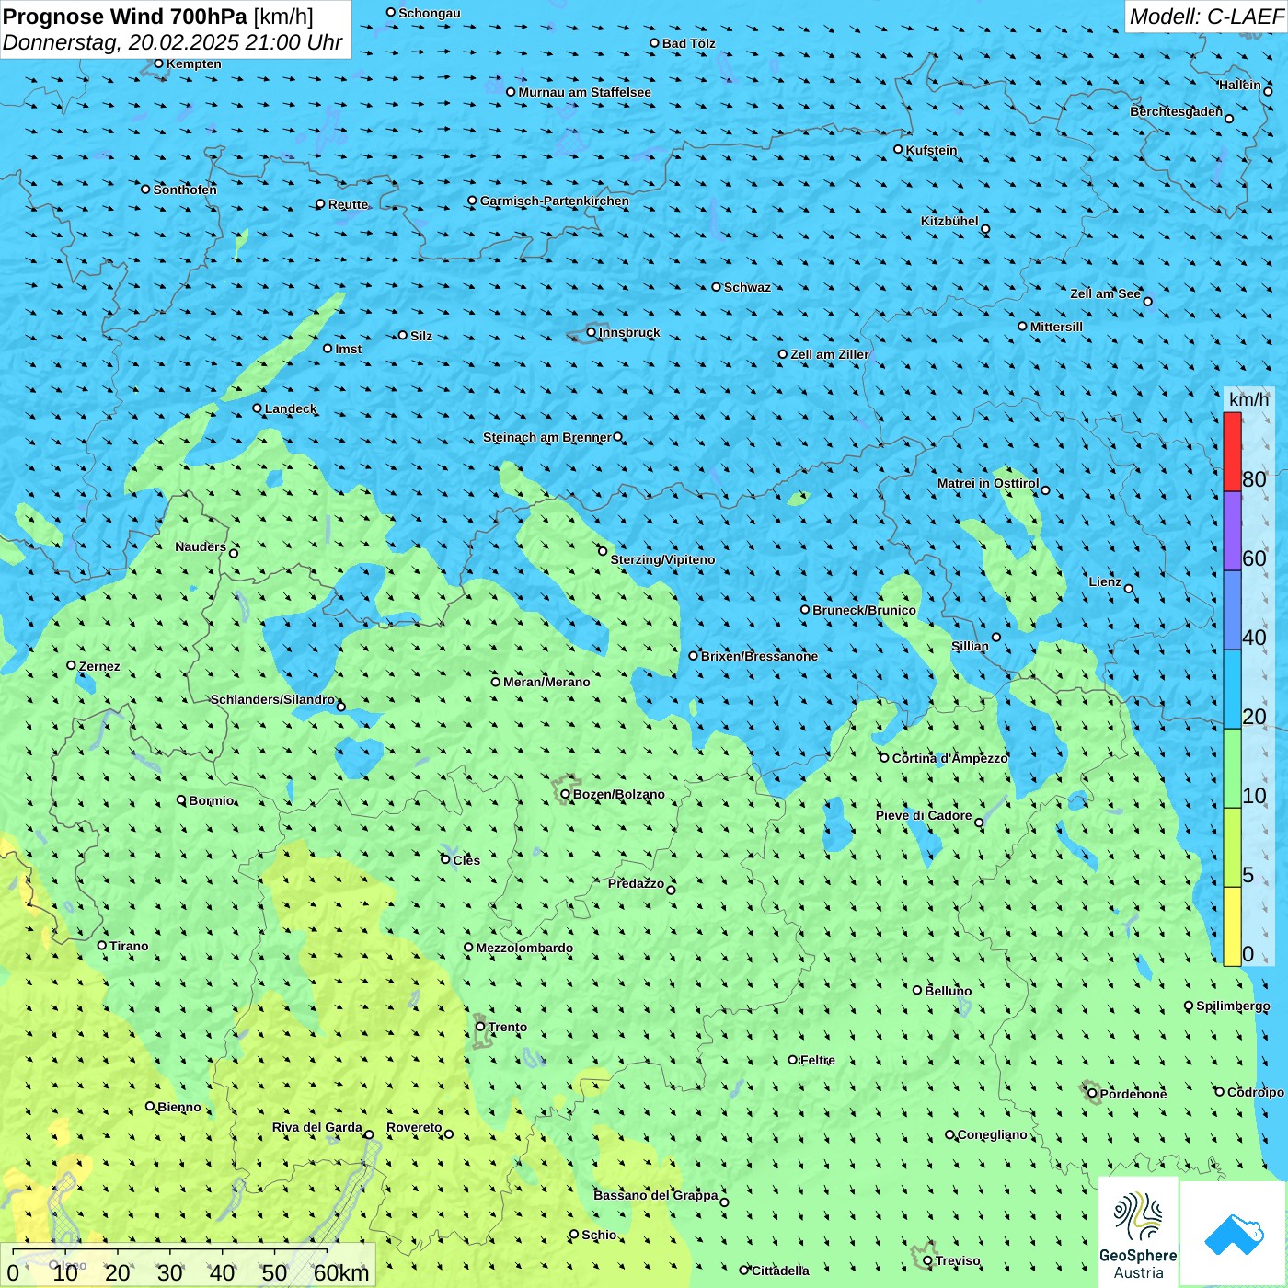This screenshot has height=1288, width=1288.
Task: Click the Imst city label
Action: (x=349, y=349)
